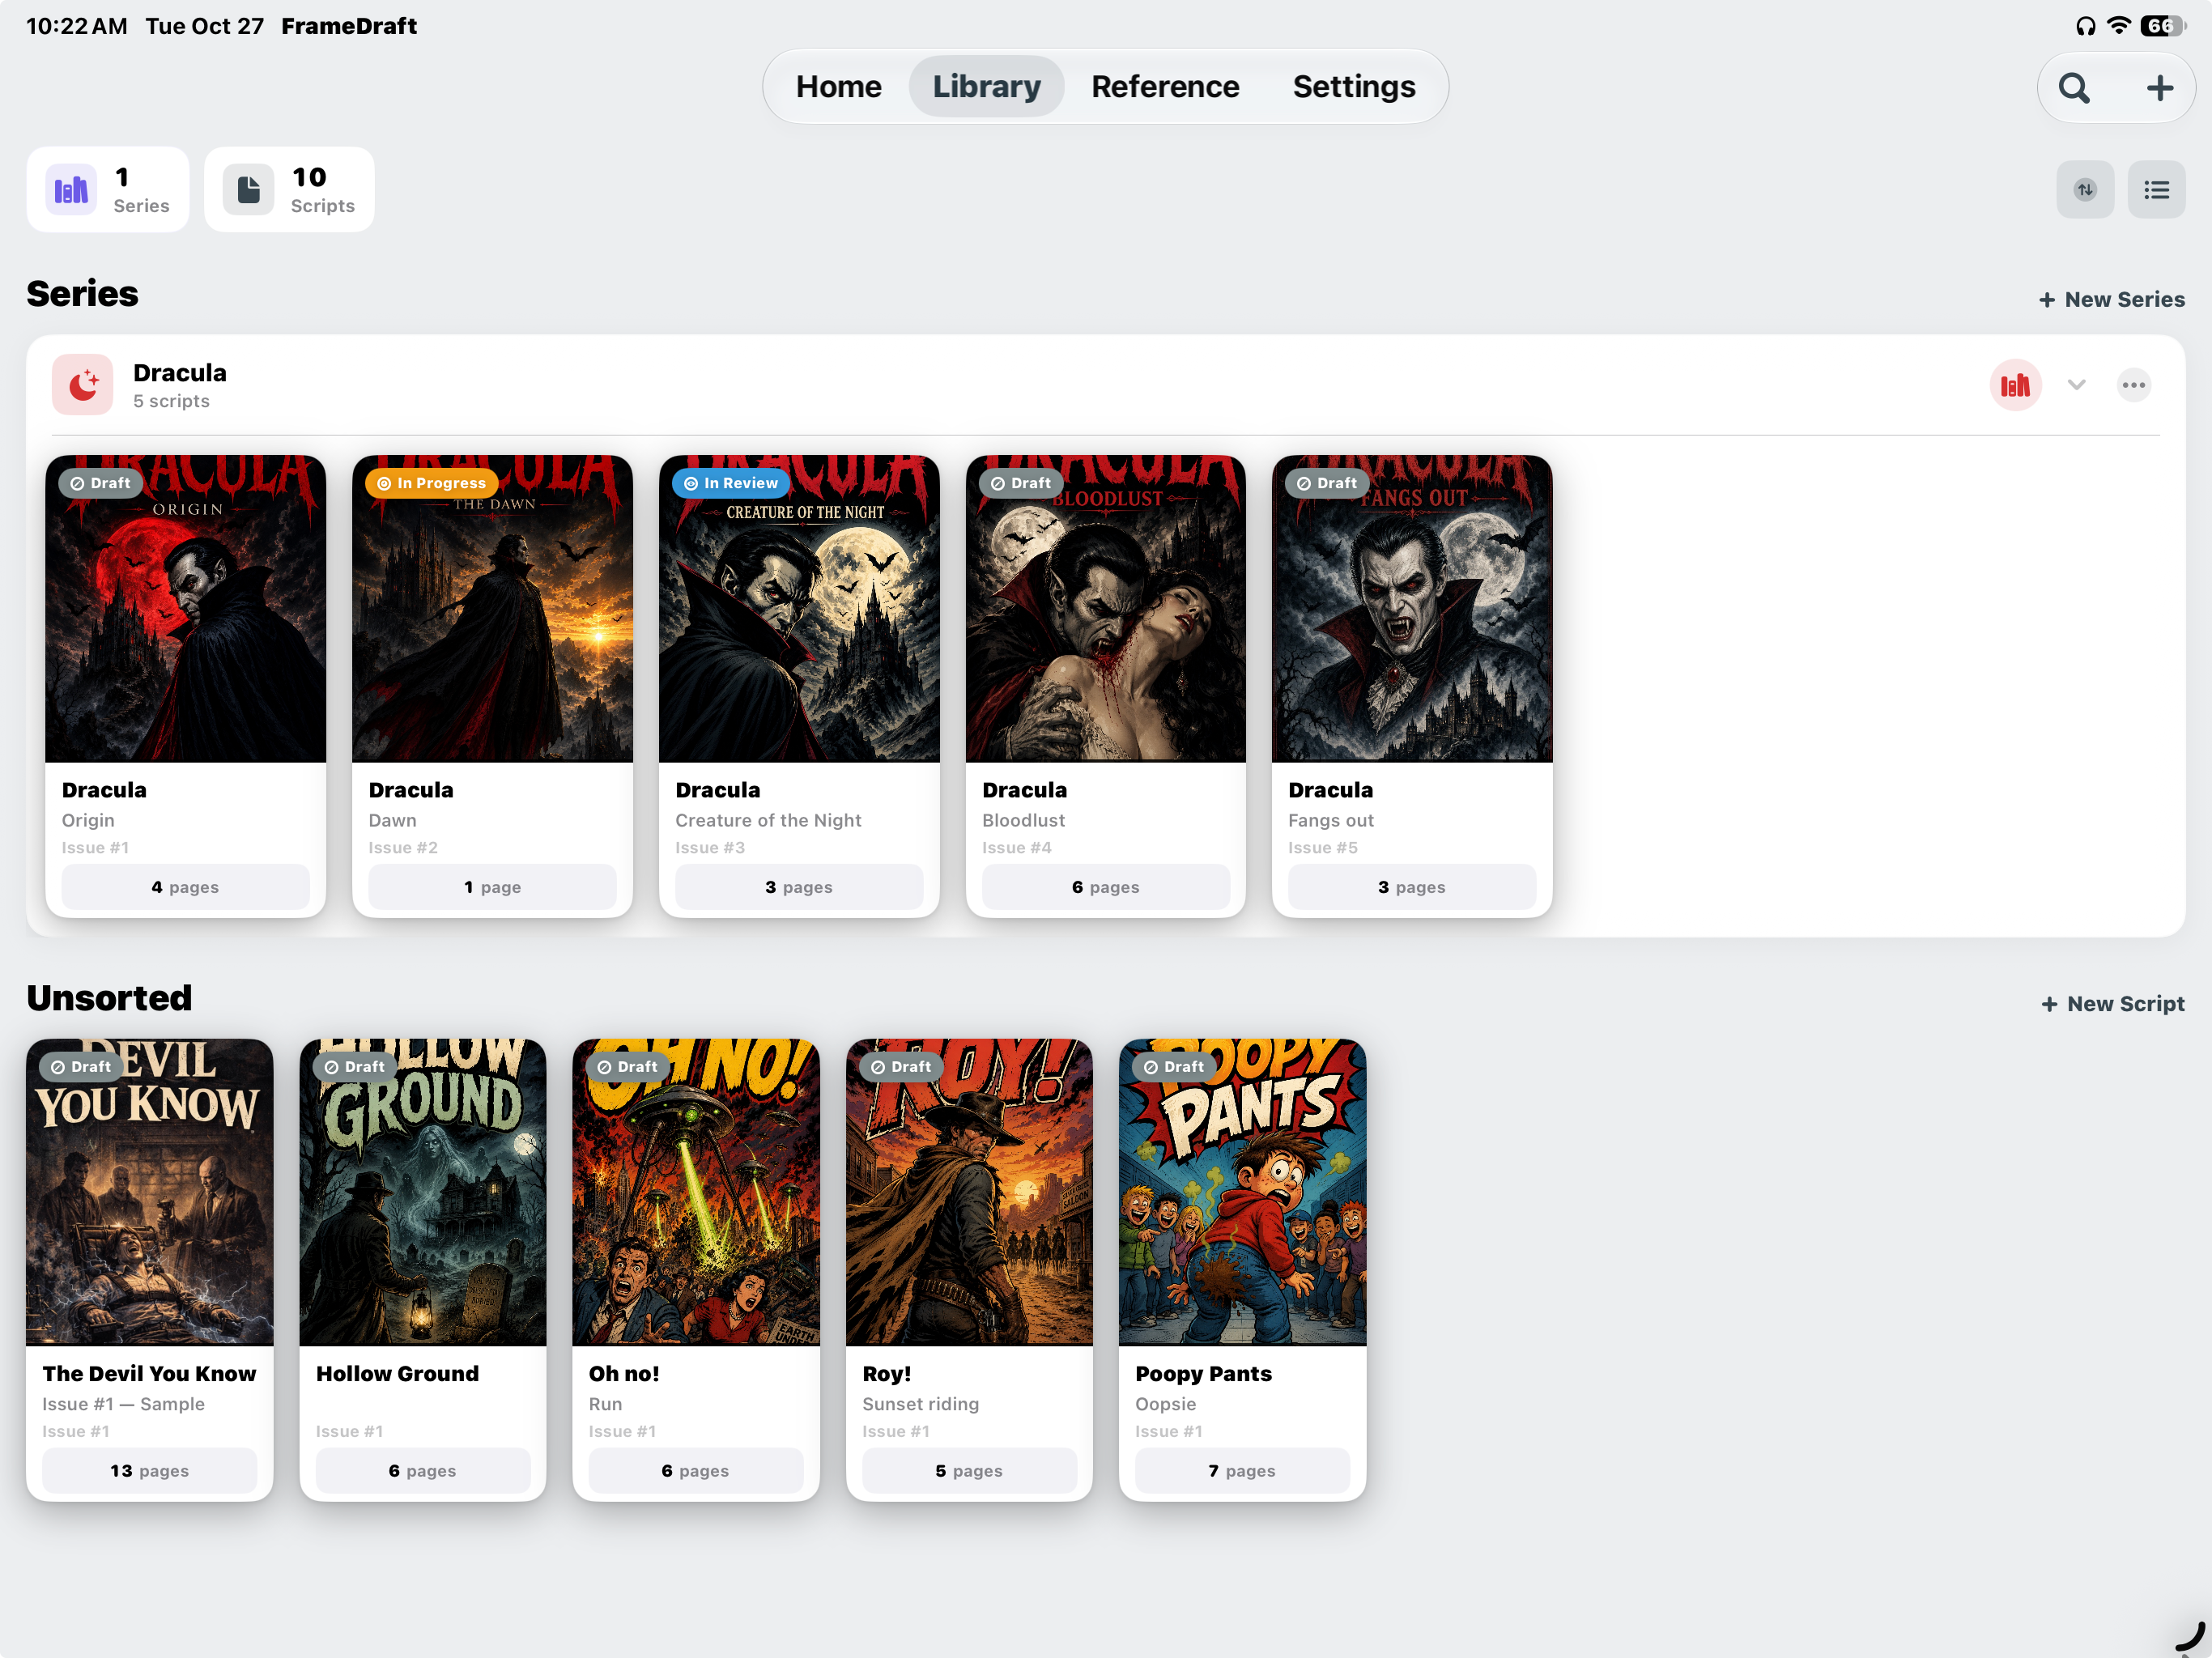This screenshot has height=1658, width=2212.
Task: Select the Series count card
Action: tap(108, 189)
